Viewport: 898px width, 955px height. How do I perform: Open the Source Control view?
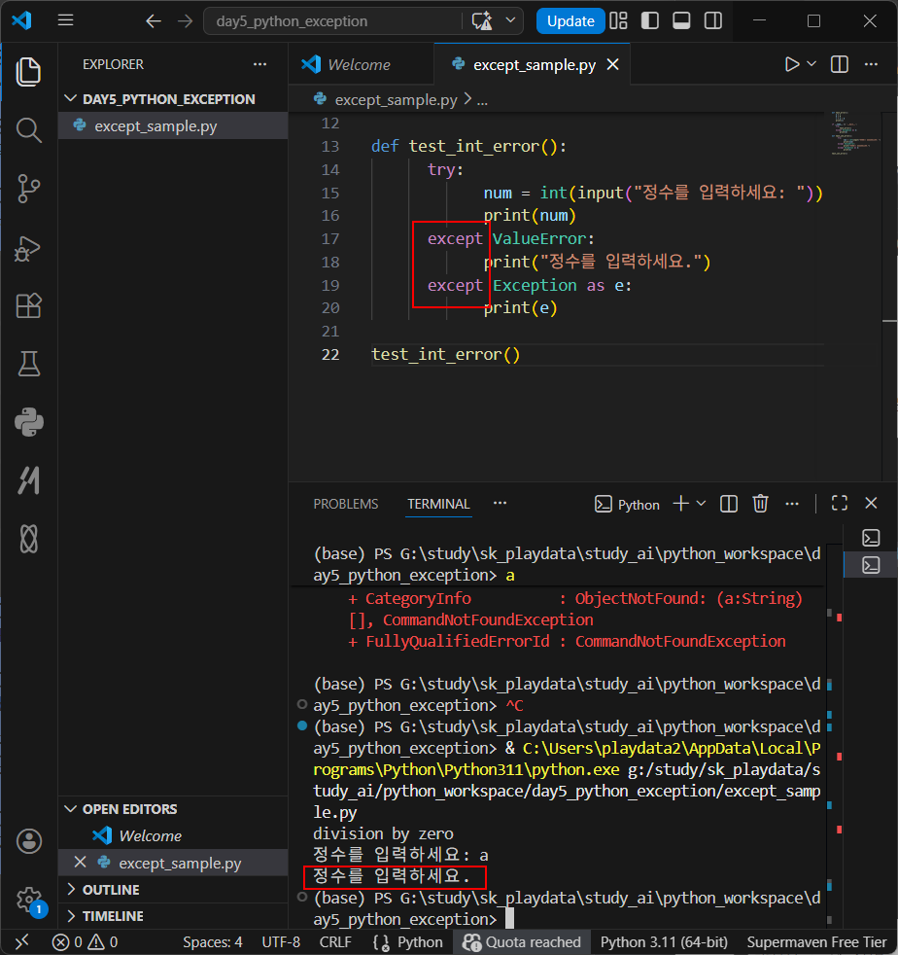tap(28, 189)
